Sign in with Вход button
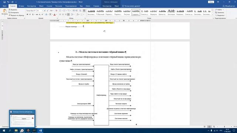This screenshot has height=133, width=237. pos(211,2)
